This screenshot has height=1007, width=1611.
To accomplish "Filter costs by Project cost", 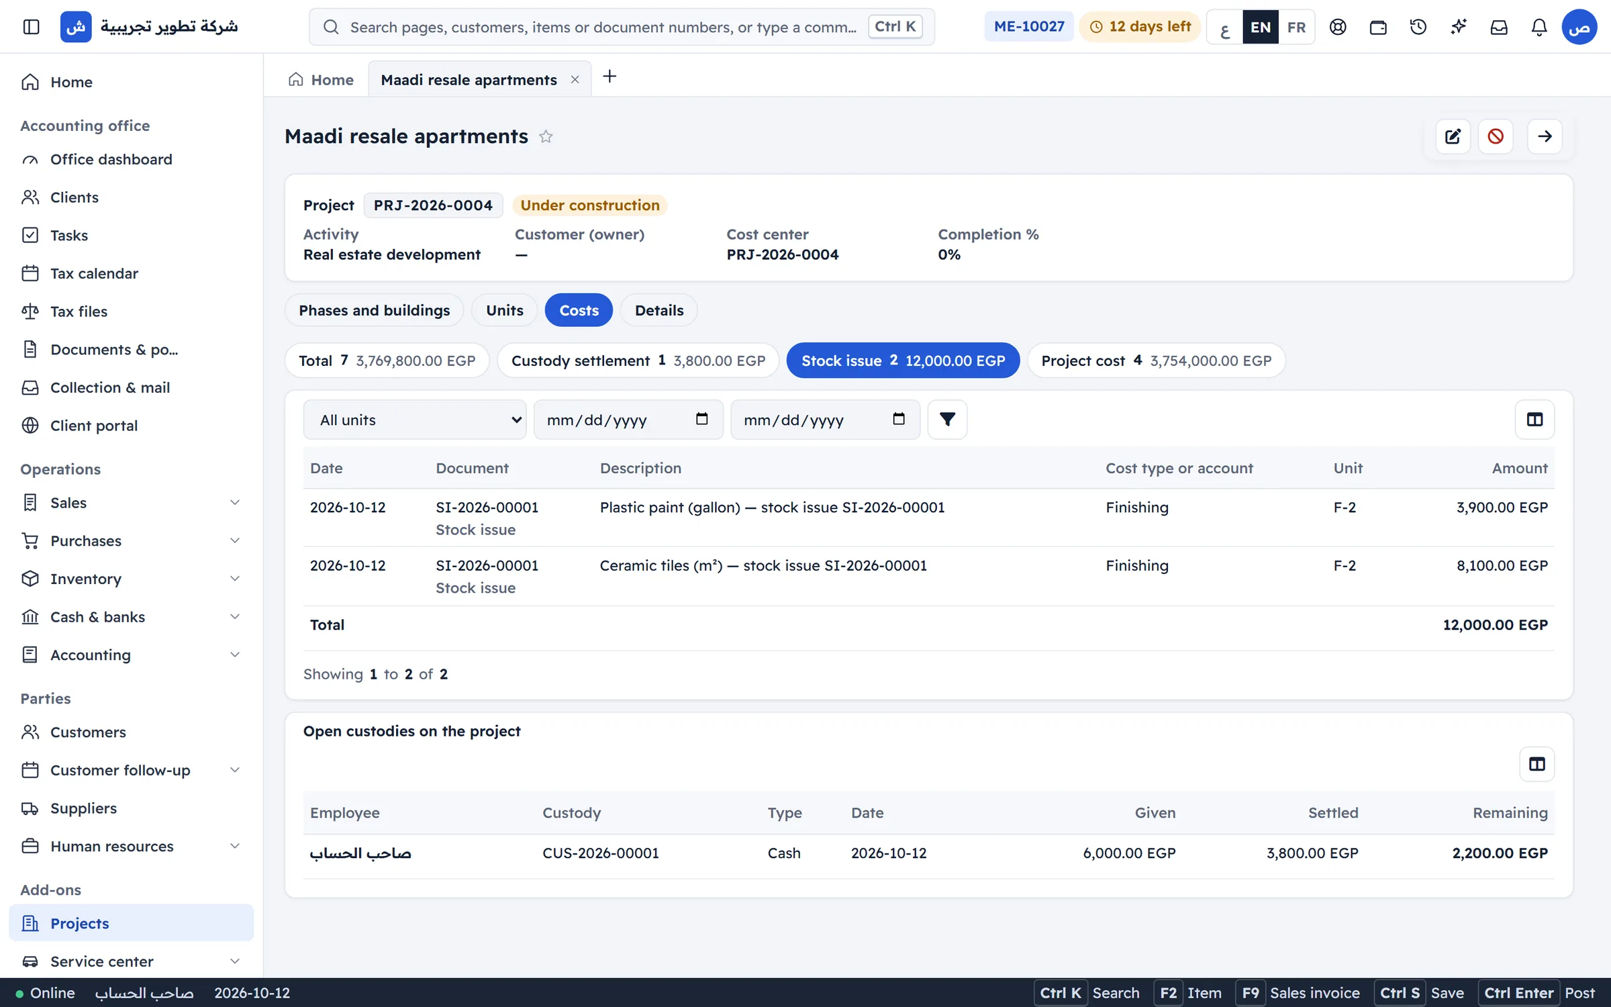I will [x=1157, y=361].
